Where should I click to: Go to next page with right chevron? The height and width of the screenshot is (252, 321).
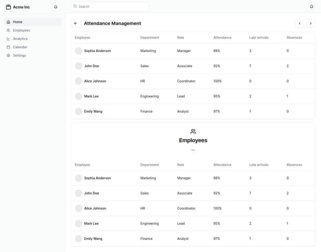point(310,24)
